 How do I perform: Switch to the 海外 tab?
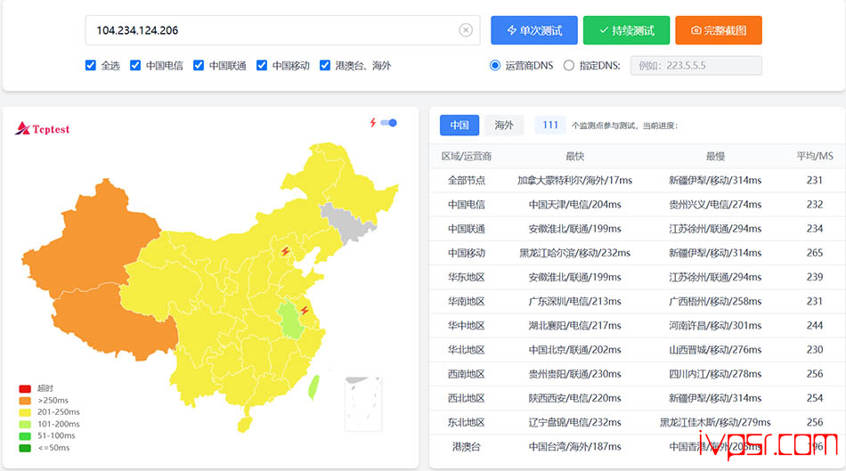[x=504, y=126]
